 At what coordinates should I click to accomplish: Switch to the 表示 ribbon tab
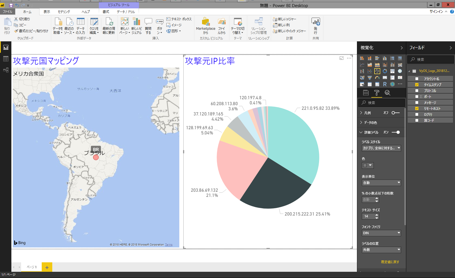(x=47, y=12)
